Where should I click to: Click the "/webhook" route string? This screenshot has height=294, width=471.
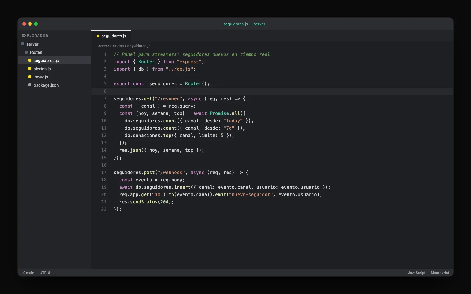[171, 173]
